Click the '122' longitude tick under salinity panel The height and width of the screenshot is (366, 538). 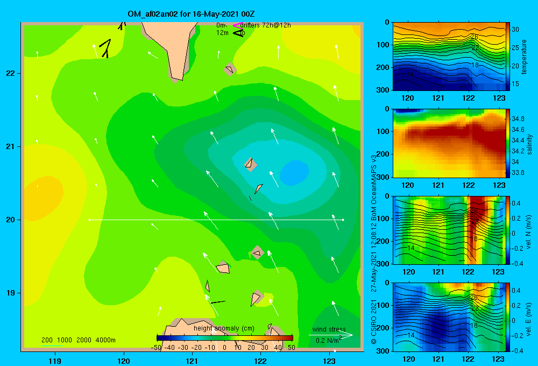(469, 185)
